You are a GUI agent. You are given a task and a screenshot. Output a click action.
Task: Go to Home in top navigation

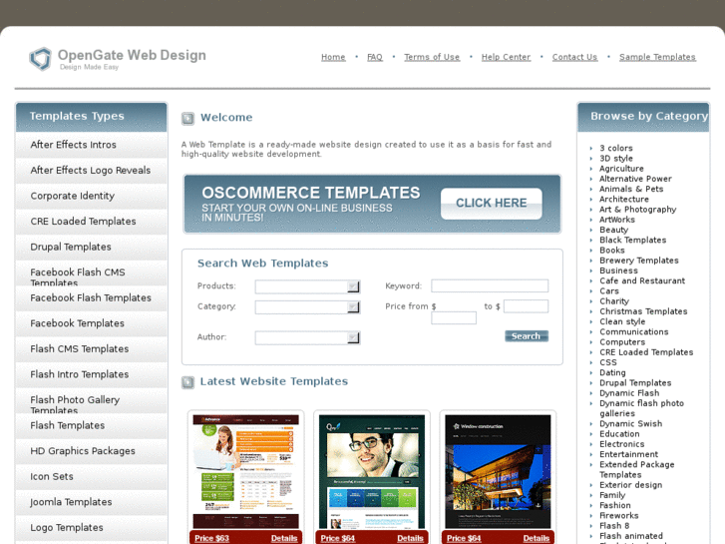(x=333, y=57)
